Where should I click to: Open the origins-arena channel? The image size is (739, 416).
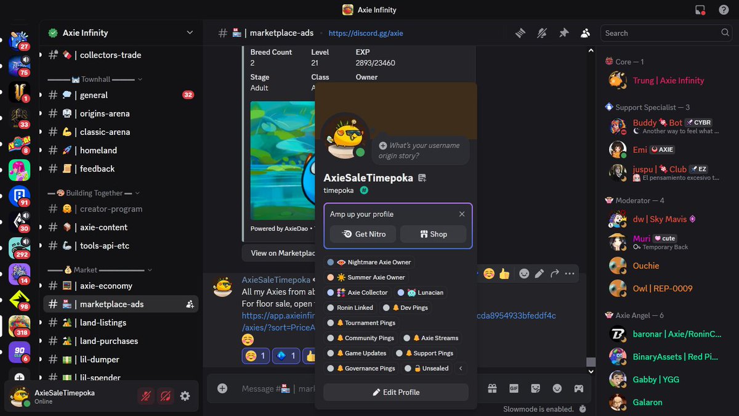(121, 113)
